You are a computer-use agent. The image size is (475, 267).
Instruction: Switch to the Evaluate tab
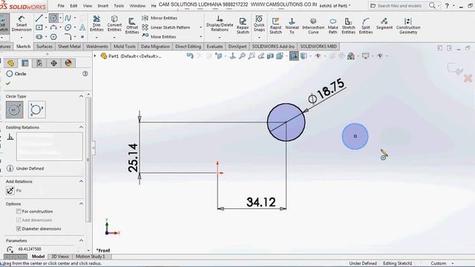tap(214, 46)
